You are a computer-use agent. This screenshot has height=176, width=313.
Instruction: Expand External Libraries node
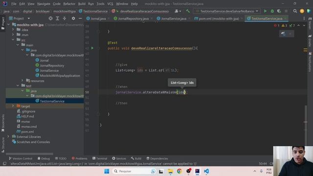(8, 137)
